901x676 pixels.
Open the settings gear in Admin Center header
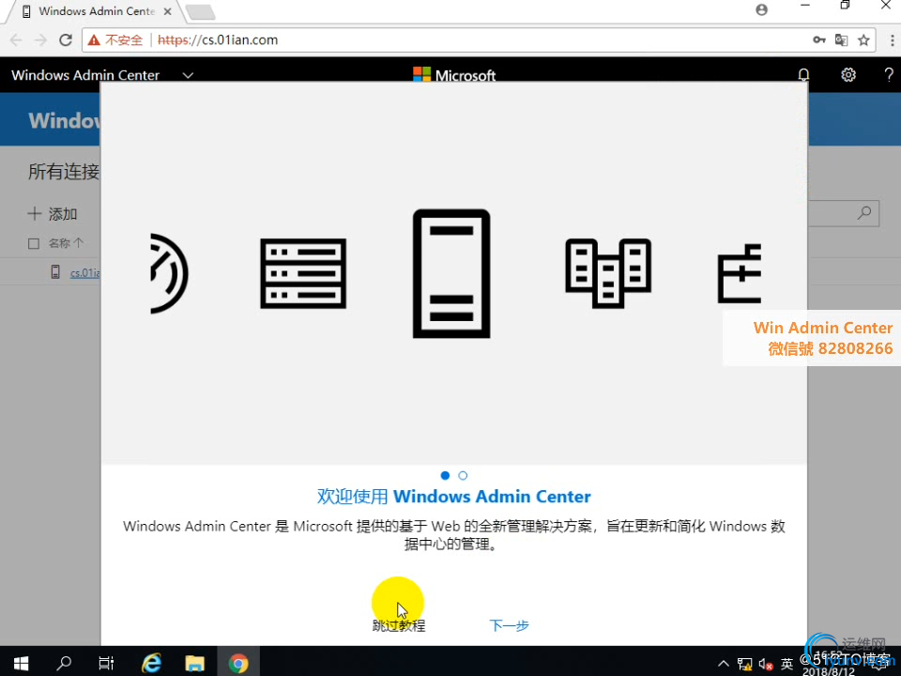(848, 75)
